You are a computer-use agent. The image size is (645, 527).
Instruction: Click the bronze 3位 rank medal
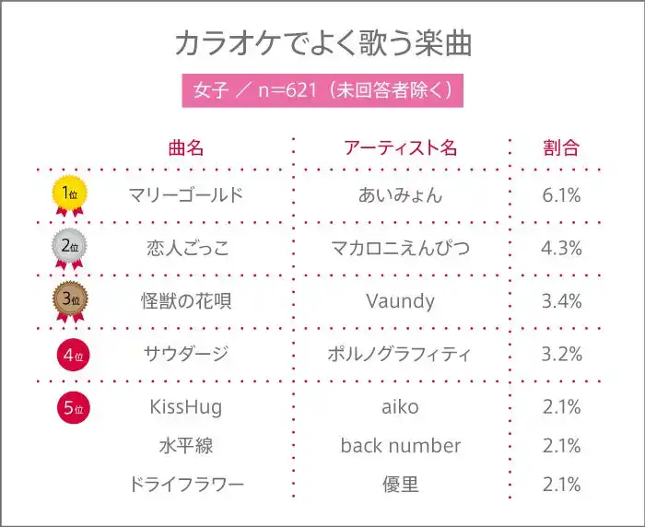pyautogui.click(x=70, y=299)
